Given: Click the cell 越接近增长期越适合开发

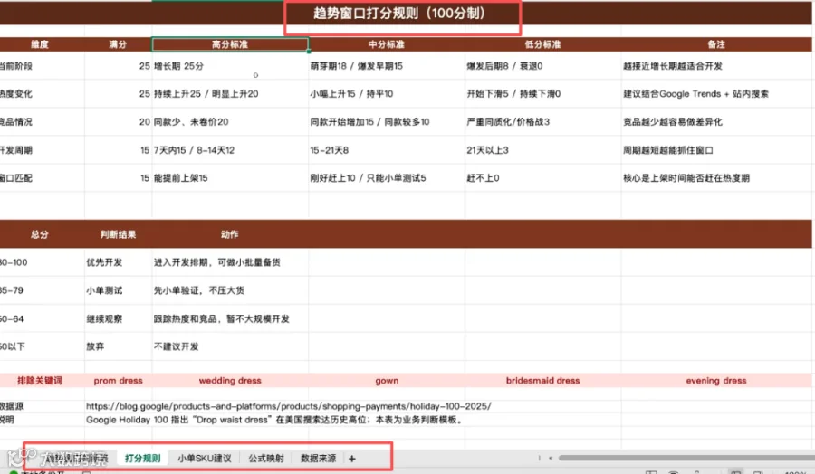Looking at the screenshot, I should click(x=716, y=66).
